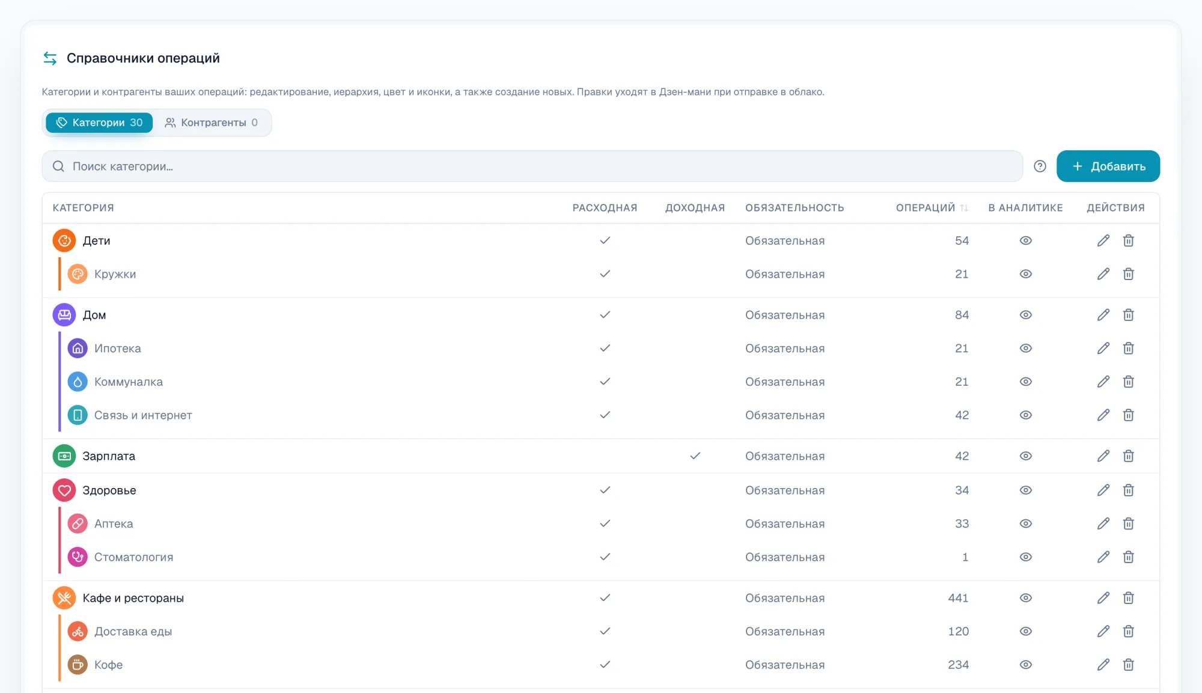The height and width of the screenshot is (693, 1202).
Task: Edit the Дом category
Action: click(1103, 315)
